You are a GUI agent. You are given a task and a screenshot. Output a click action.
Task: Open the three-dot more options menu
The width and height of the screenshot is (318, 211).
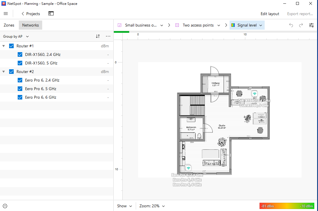click(108, 36)
